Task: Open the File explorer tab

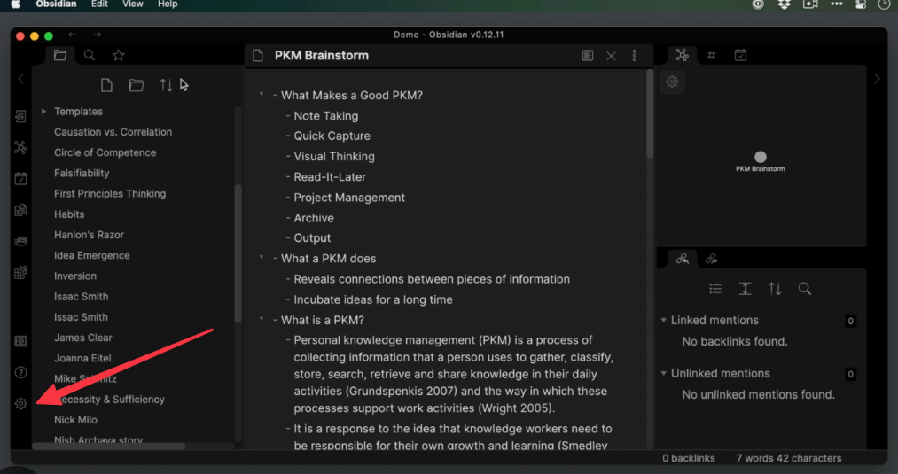Action: click(60, 56)
